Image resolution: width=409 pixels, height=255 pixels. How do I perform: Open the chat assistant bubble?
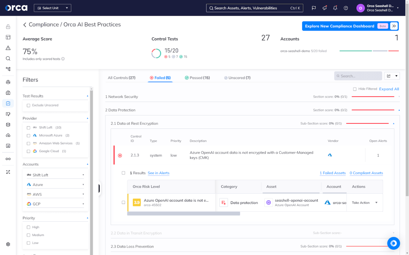point(393,243)
